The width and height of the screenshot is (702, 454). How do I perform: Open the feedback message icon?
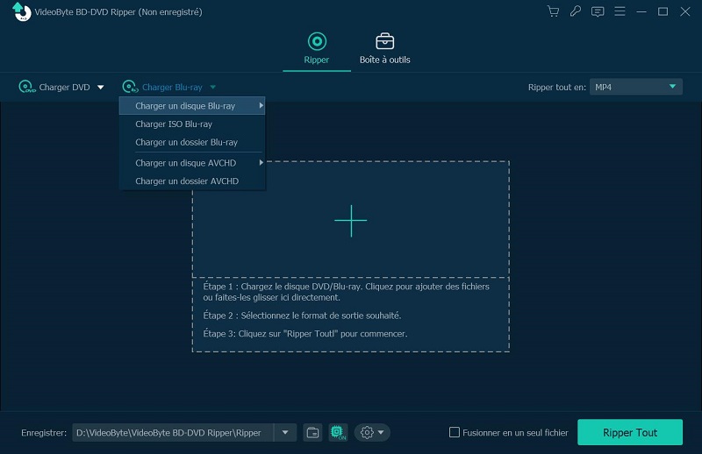(x=598, y=11)
